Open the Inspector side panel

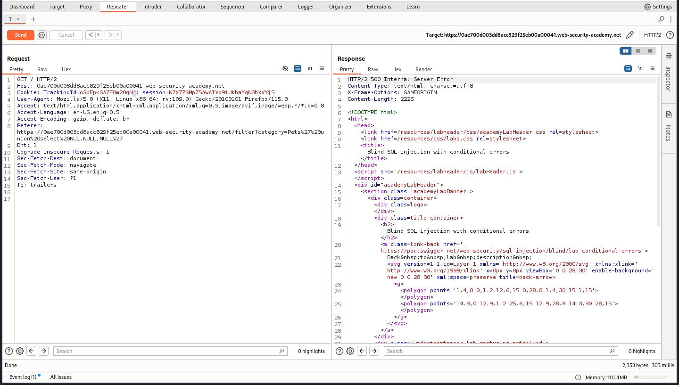[668, 72]
